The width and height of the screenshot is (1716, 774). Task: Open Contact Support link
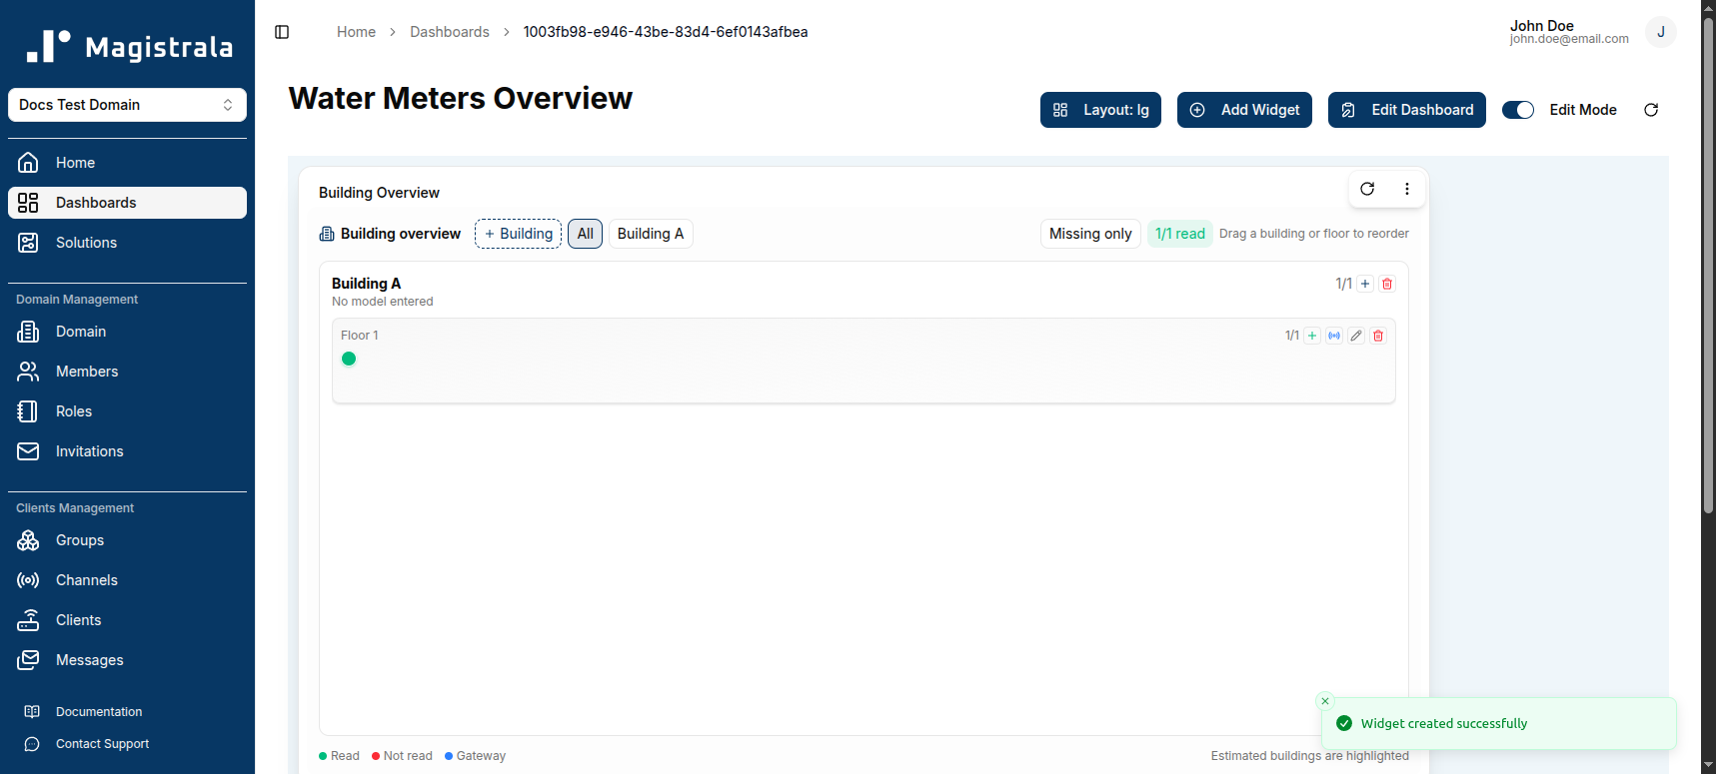pyautogui.click(x=127, y=744)
